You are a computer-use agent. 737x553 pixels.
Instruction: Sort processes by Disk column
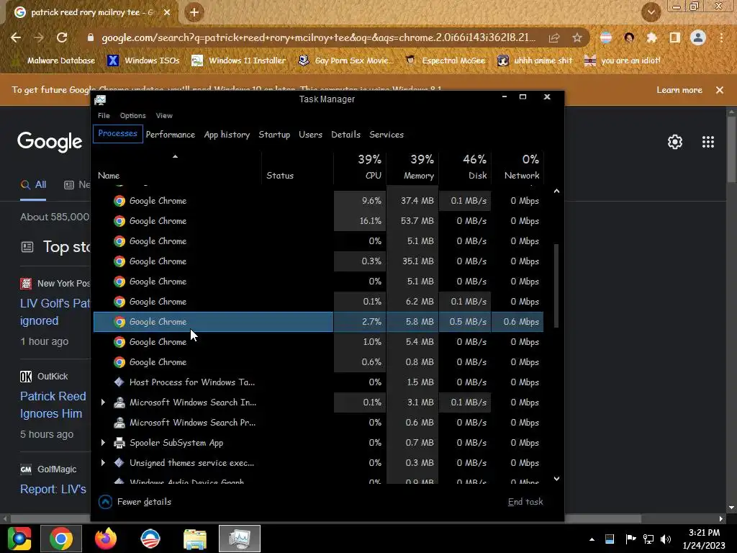pos(466,167)
